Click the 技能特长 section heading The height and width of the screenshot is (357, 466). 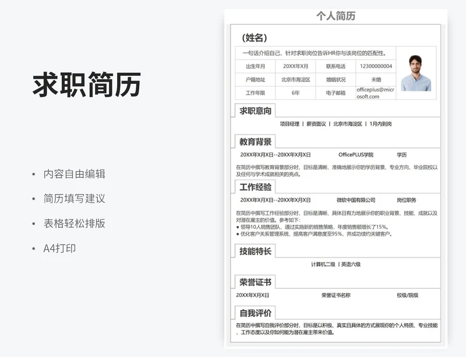coord(255,251)
